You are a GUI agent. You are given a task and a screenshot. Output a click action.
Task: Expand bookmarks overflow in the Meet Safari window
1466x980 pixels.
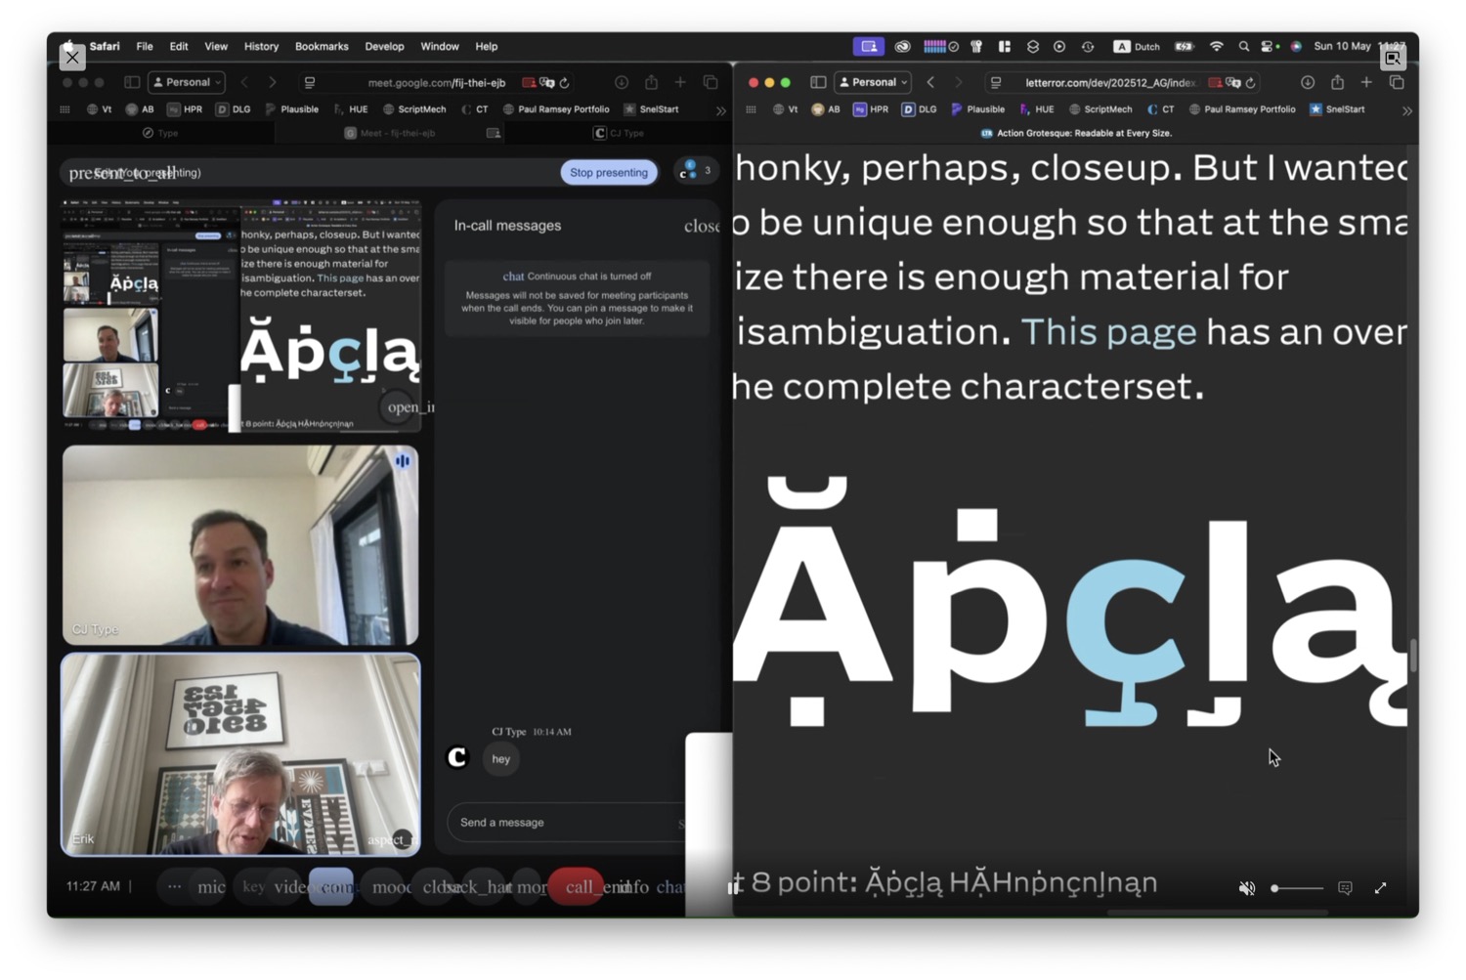click(x=721, y=110)
